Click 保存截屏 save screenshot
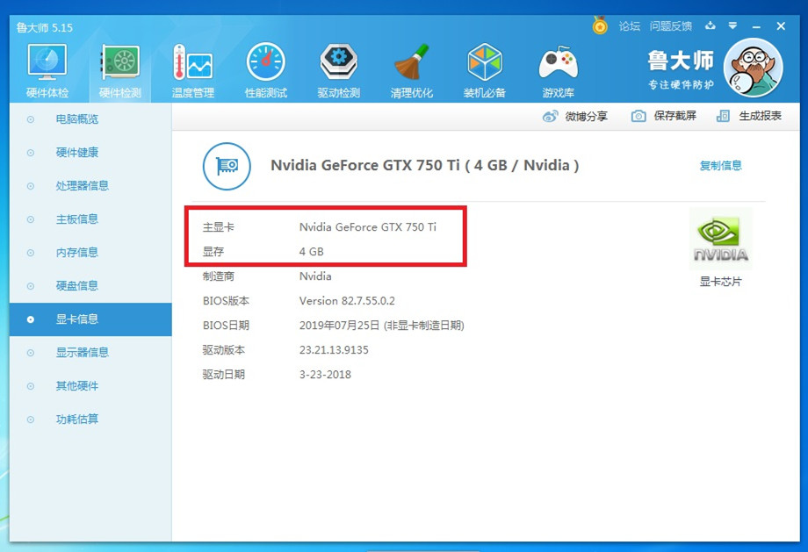This screenshot has height=552, width=808. tap(664, 116)
